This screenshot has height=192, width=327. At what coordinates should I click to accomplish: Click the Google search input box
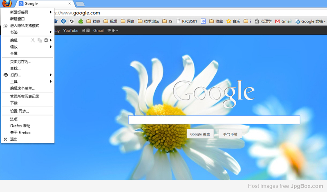click(x=214, y=120)
